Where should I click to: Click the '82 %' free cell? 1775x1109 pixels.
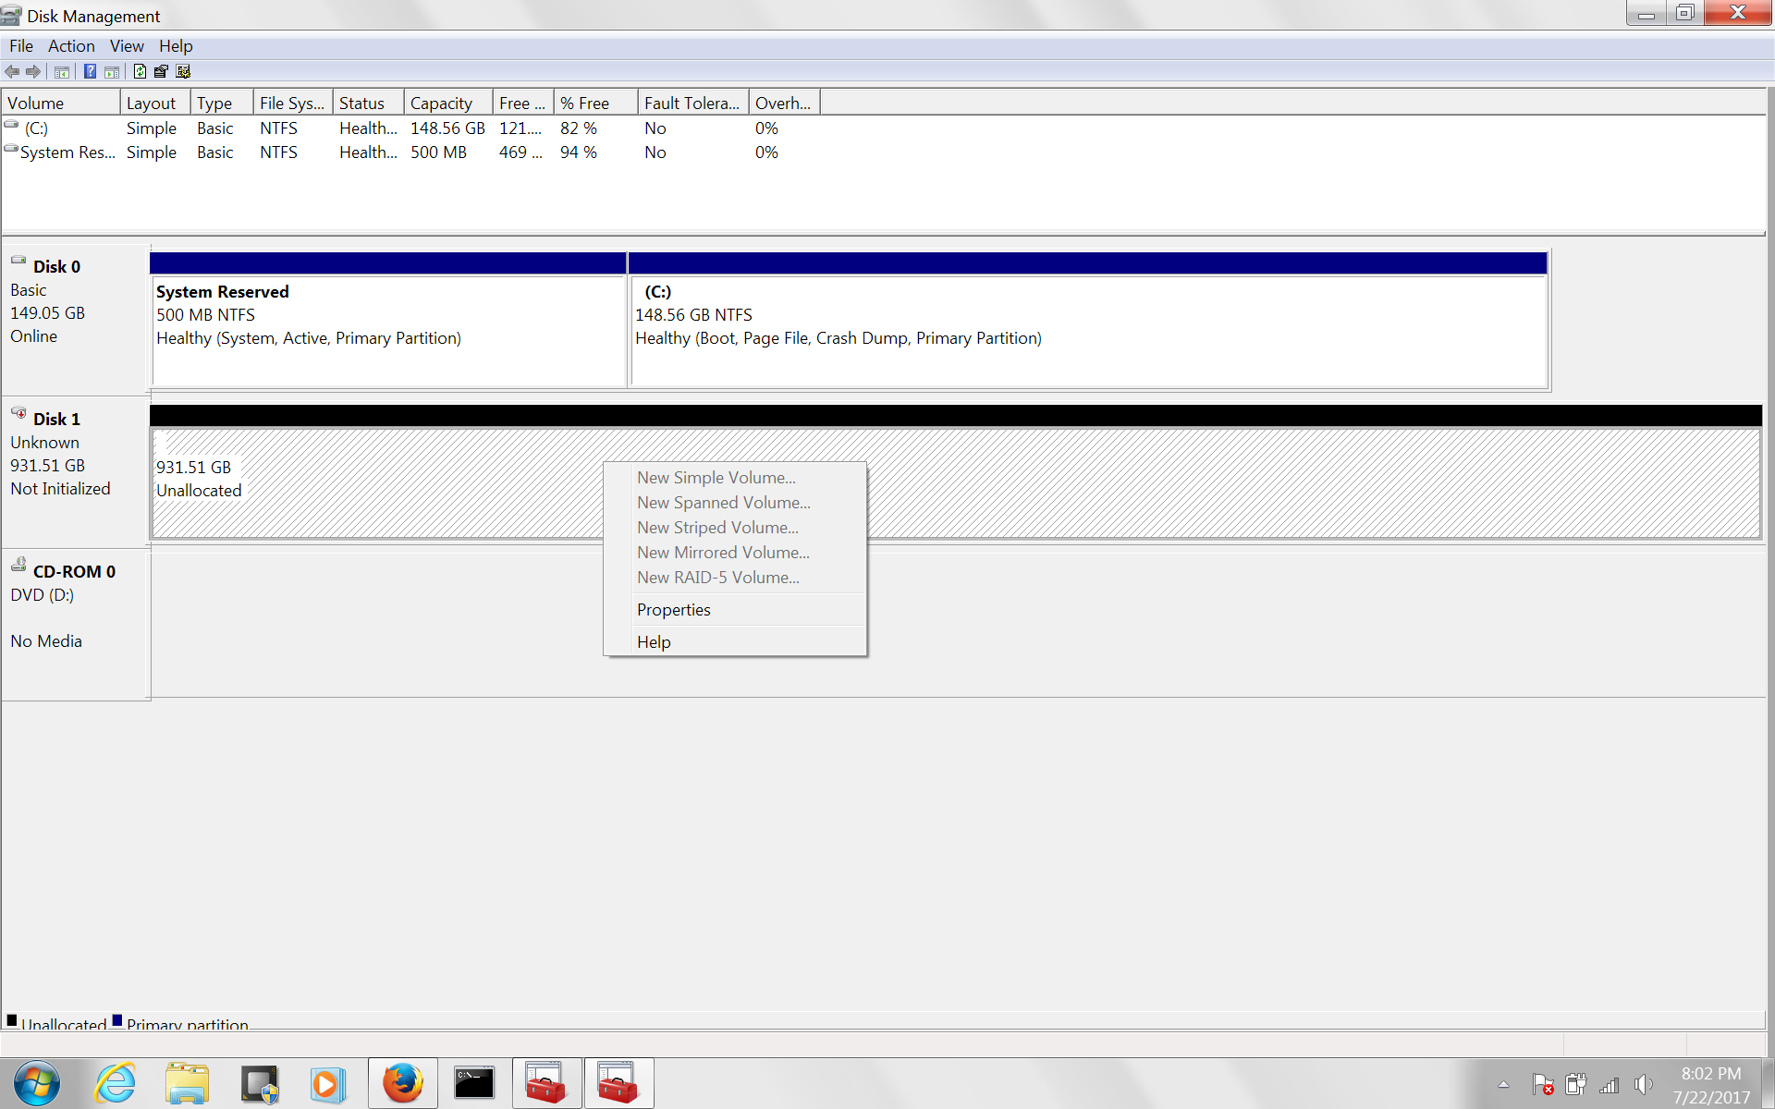[579, 128]
